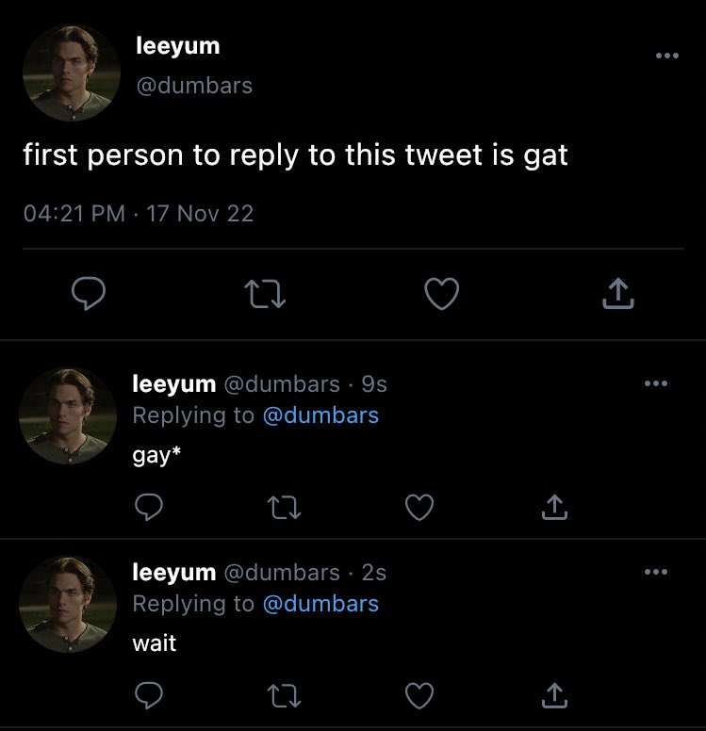706x731 pixels.
Task: Share the main tweet
Action: tap(617, 293)
